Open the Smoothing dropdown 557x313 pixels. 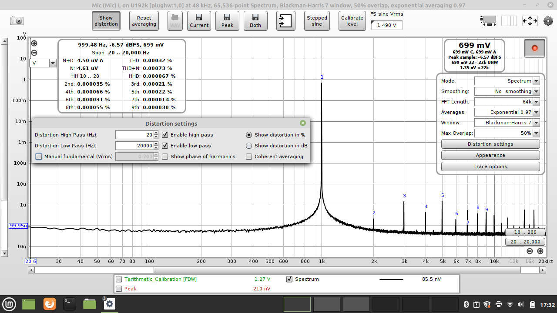click(536, 91)
